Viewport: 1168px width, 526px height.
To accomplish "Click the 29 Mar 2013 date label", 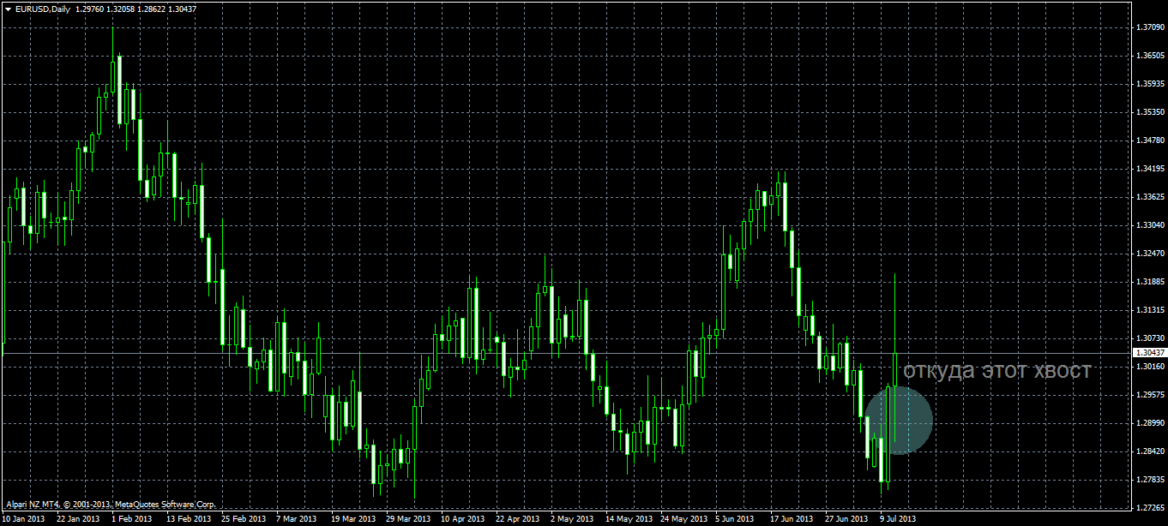I will (x=408, y=519).
